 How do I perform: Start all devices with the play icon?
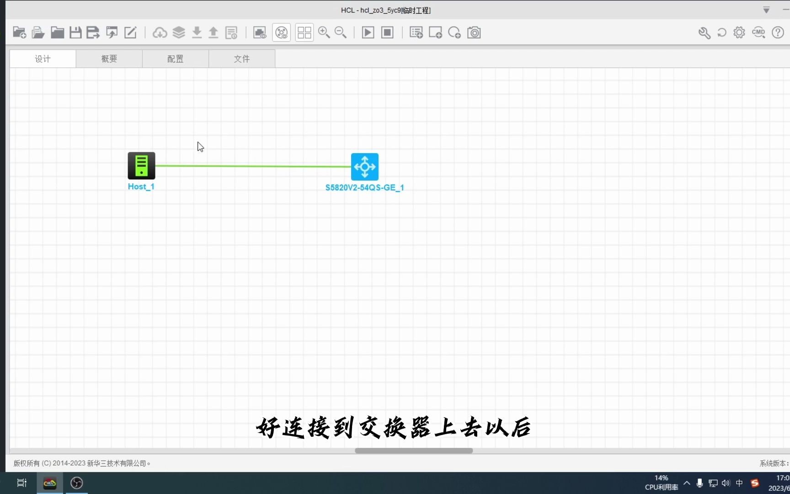tap(368, 32)
